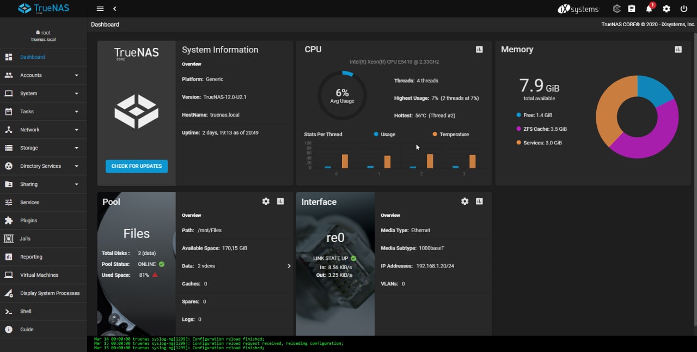Viewport: 697px width, 352px height.
Task: Click the CPU average usage gauge
Action: 342,95
